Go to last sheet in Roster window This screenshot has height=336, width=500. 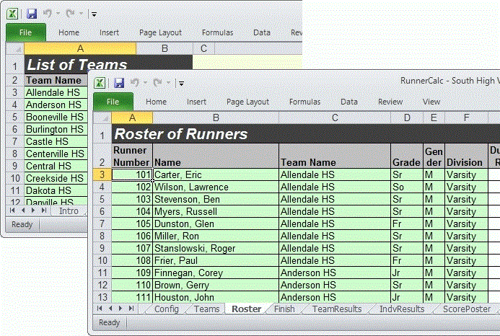pos(131,309)
